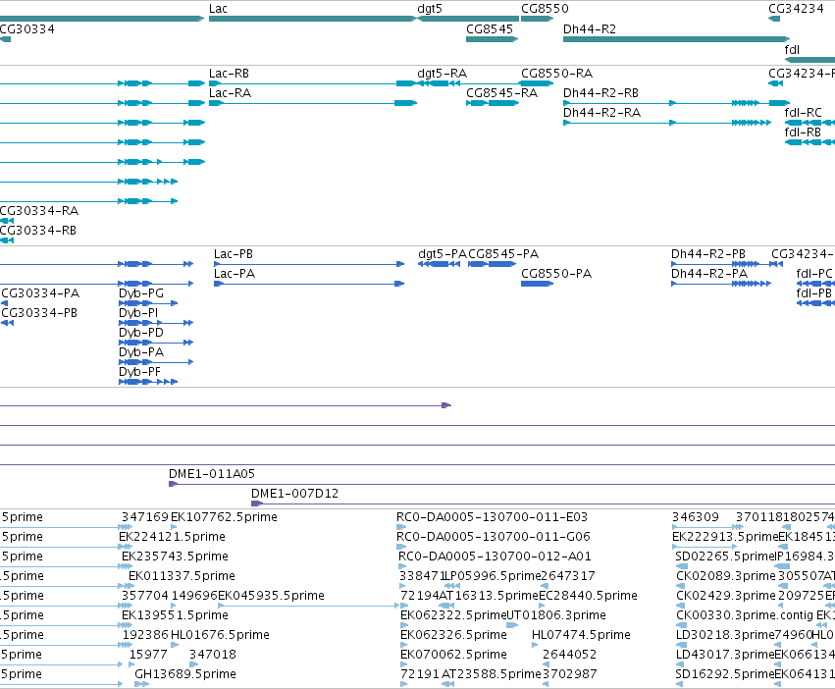
Task: Open EST LD30218.3prime
Action: point(725,636)
